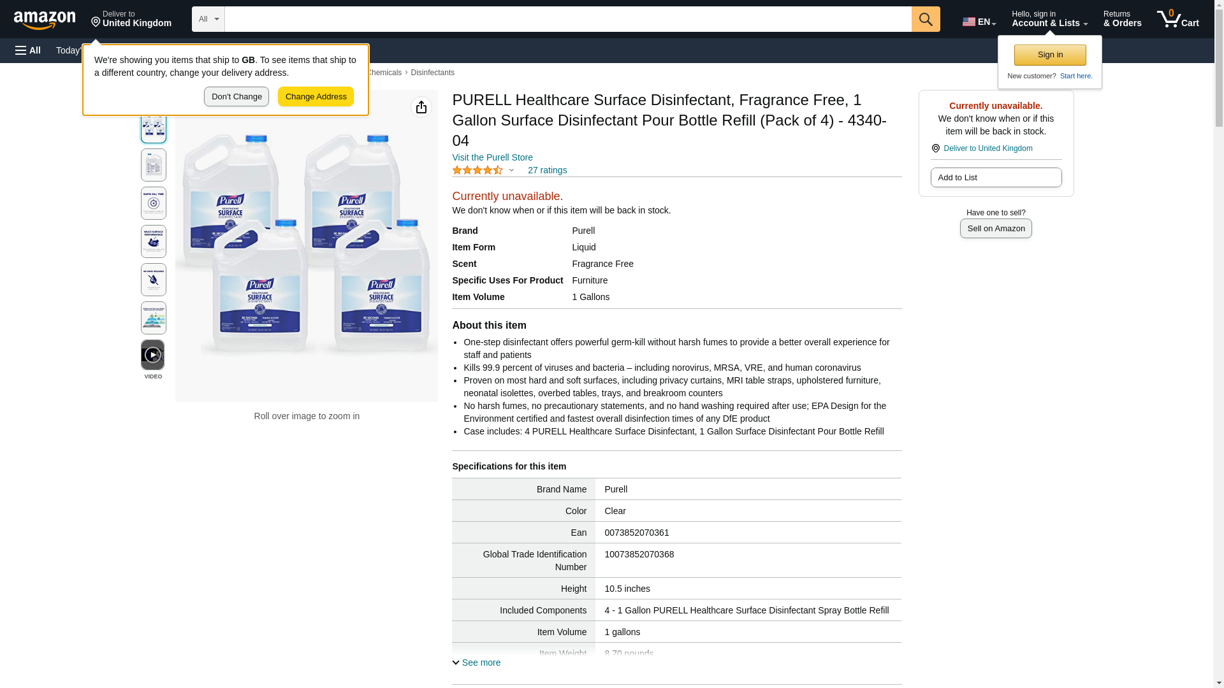Open the 27 ratings link
This screenshot has height=688, width=1224.
pos(547,170)
